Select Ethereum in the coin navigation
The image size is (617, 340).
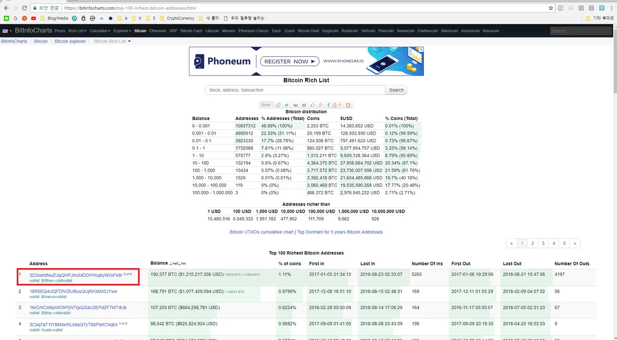[158, 31]
